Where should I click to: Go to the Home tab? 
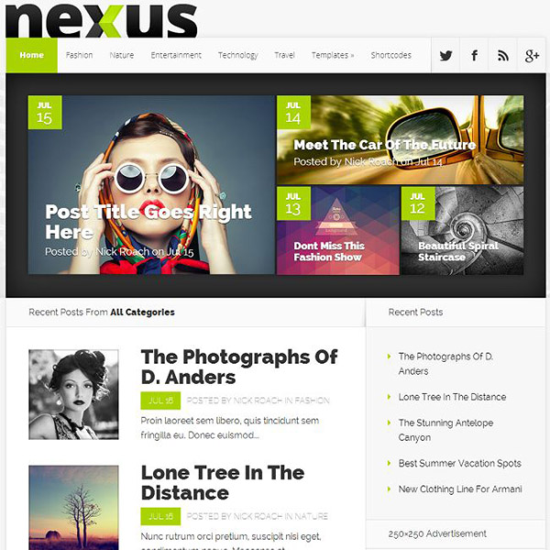coord(31,55)
